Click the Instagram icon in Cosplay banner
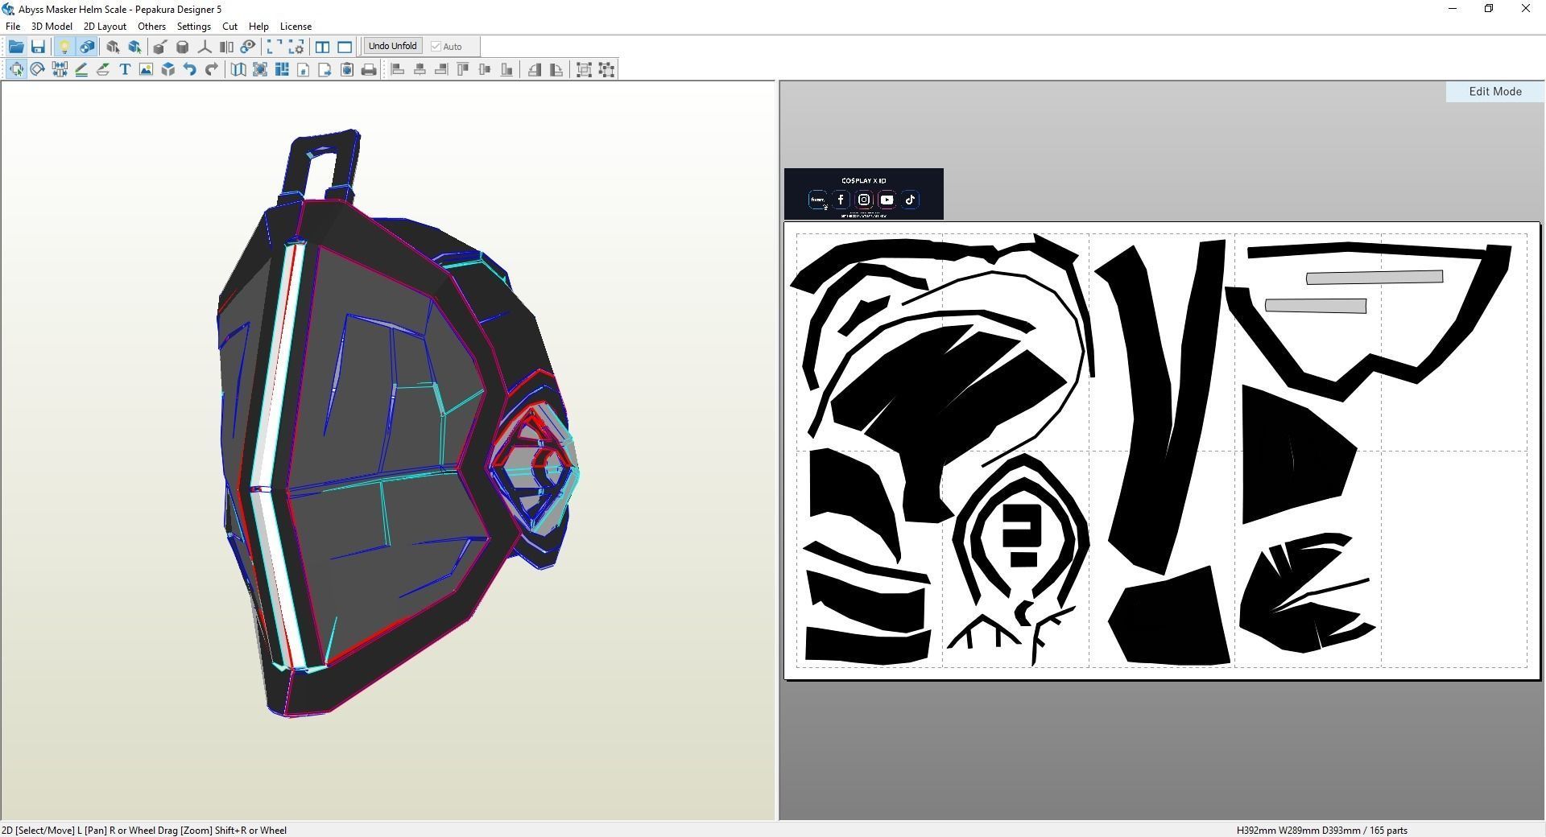 point(864,200)
